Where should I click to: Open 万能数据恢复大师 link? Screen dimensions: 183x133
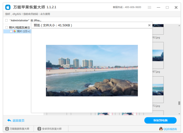(x=20, y=129)
